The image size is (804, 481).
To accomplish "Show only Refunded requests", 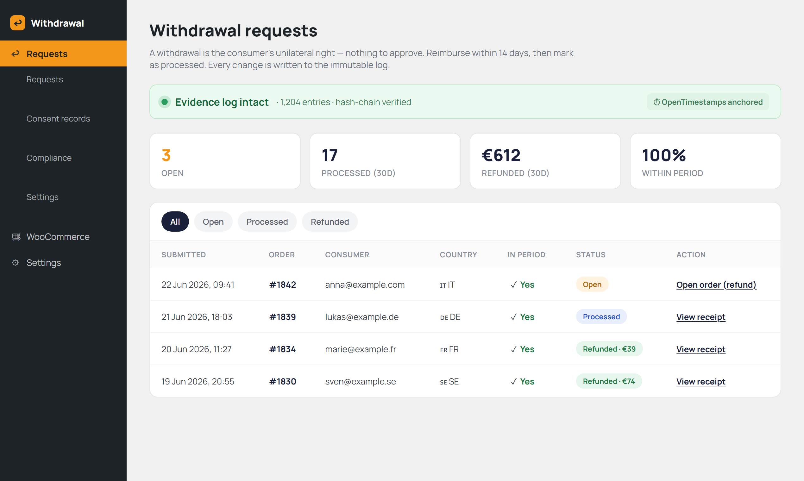I will pos(330,222).
